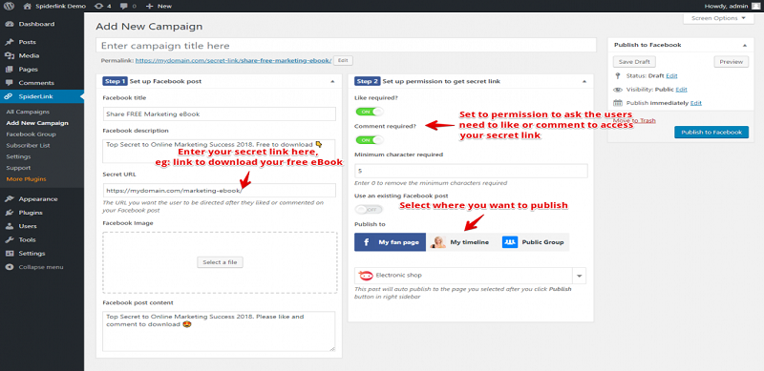Click the Publish to Facebook button
Screen dimensions: 764x371
pyautogui.click(x=711, y=132)
